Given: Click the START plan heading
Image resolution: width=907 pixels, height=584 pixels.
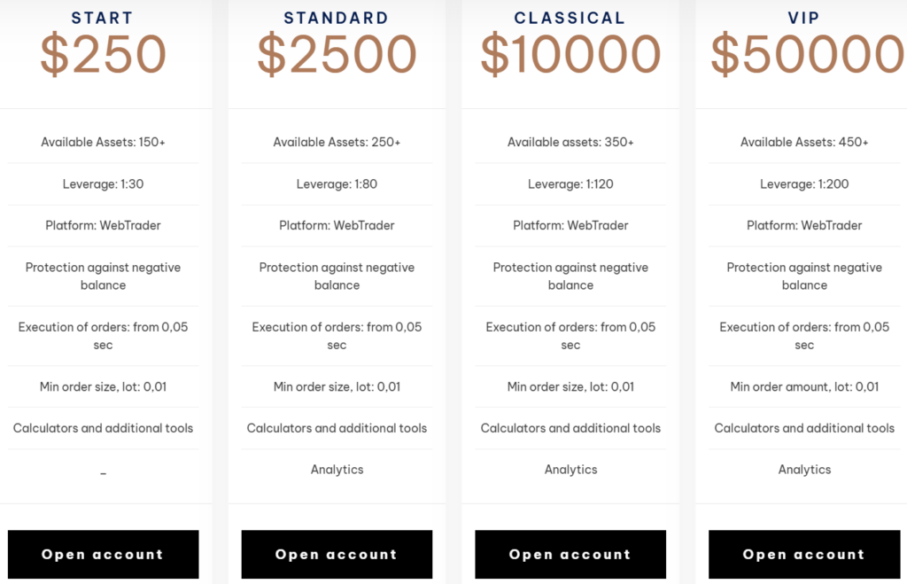Looking at the screenshot, I should [103, 18].
